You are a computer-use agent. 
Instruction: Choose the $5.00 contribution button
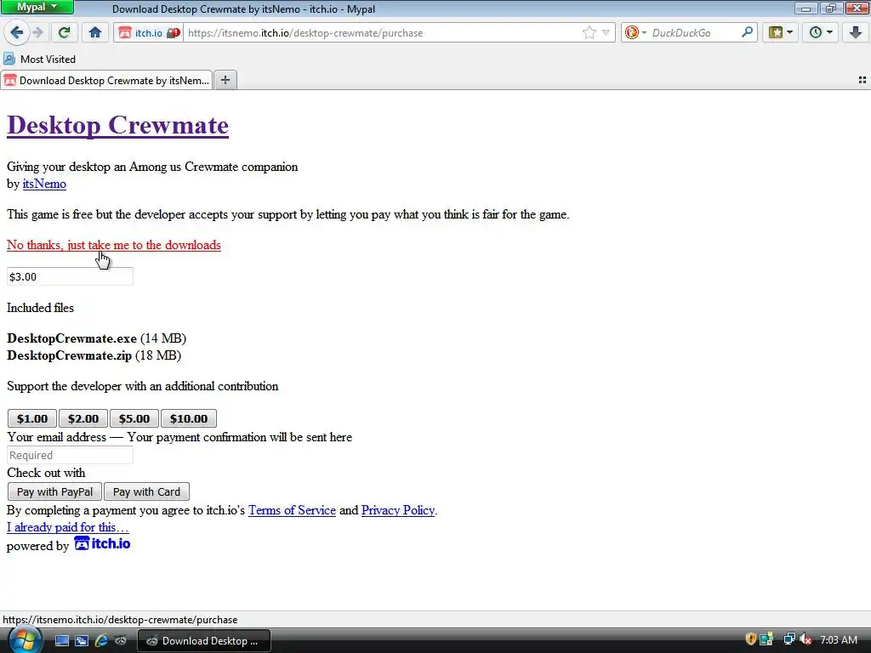point(134,418)
